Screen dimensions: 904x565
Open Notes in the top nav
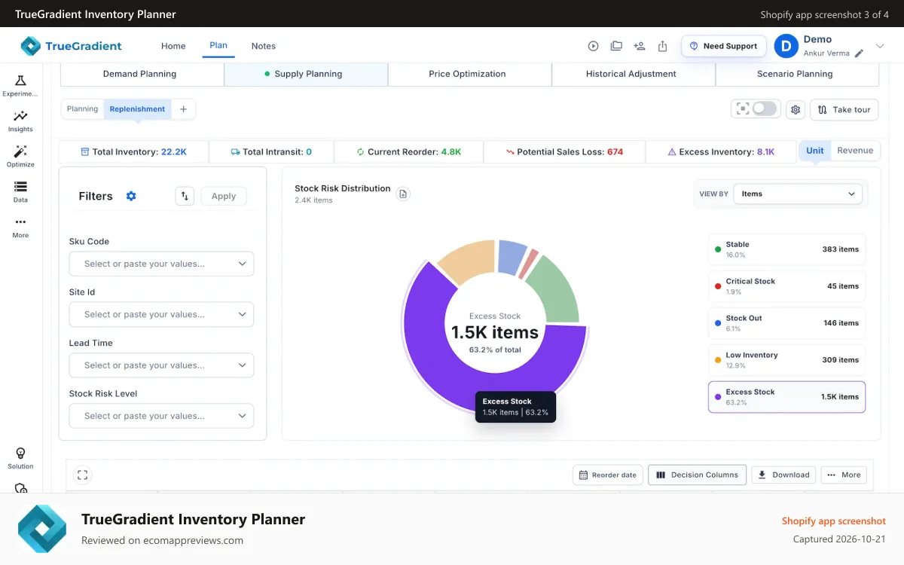pos(264,46)
